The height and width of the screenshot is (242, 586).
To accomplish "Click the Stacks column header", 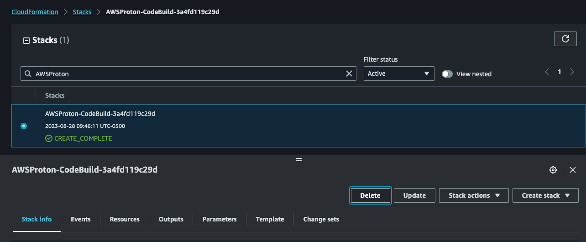I will [55, 95].
